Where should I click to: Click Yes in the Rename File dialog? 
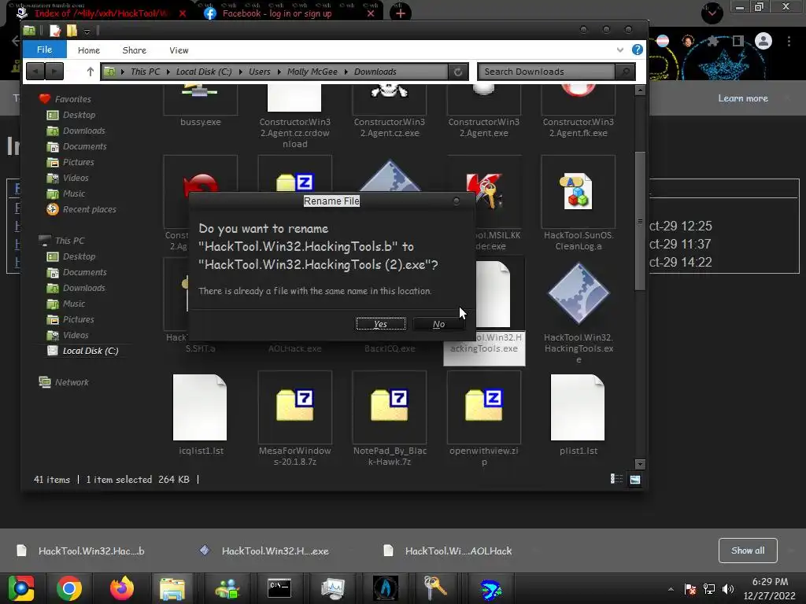click(380, 323)
